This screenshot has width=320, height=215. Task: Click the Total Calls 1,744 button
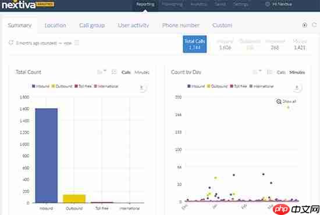point(195,44)
